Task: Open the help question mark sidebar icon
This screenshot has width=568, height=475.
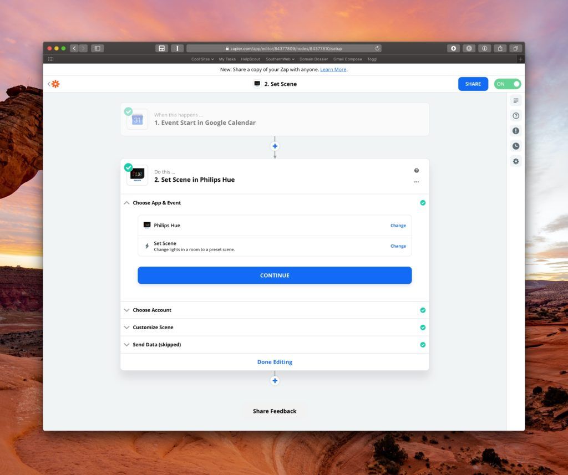Action: [x=516, y=115]
